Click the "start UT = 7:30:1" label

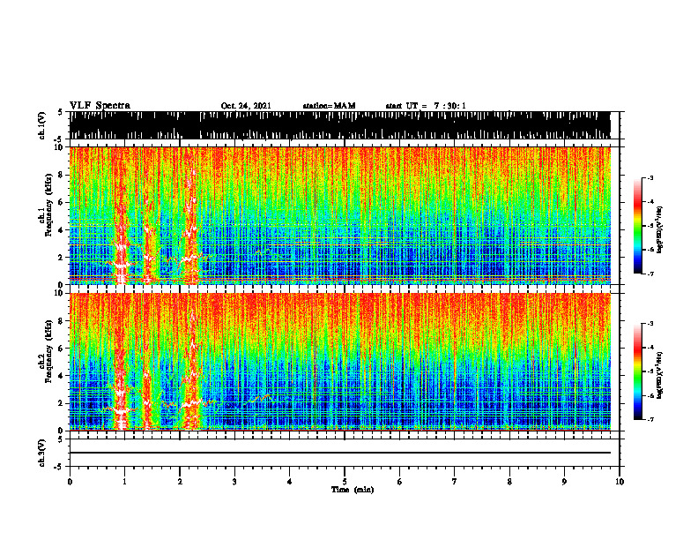tap(426, 106)
